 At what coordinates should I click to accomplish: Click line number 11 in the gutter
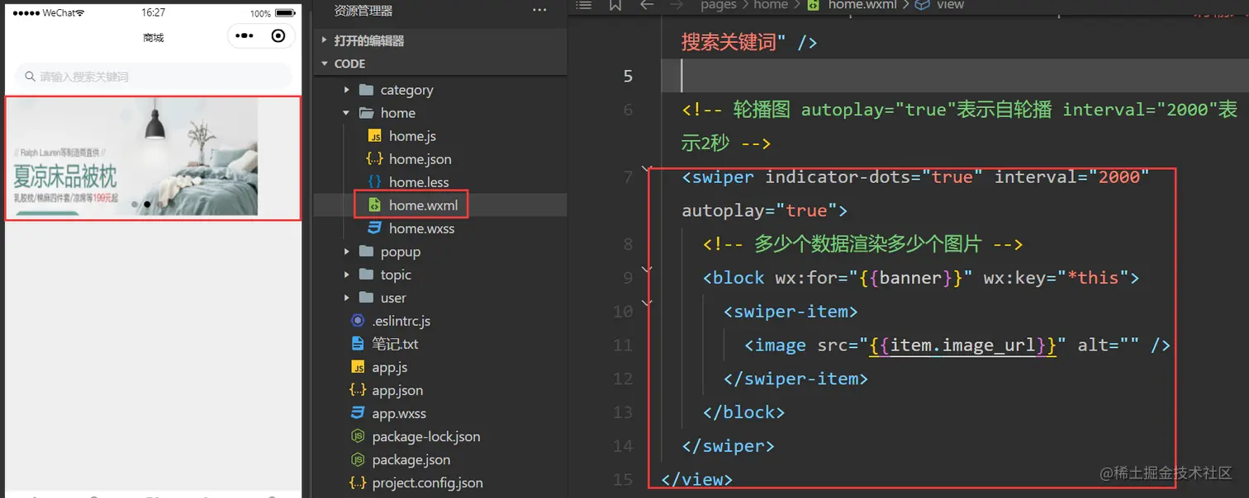pyautogui.click(x=623, y=345)
